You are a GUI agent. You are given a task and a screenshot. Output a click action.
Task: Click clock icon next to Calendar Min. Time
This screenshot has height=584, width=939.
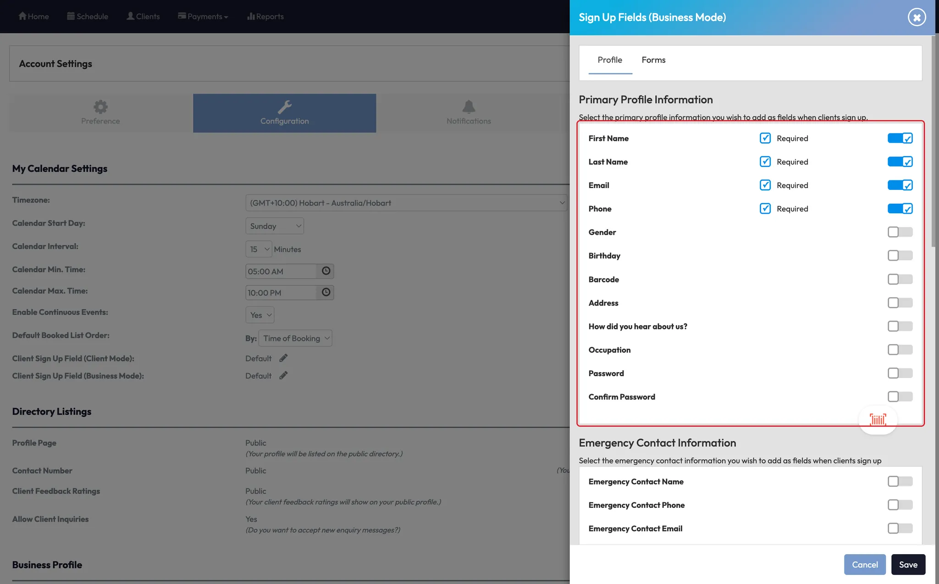(x=326, y=271)
